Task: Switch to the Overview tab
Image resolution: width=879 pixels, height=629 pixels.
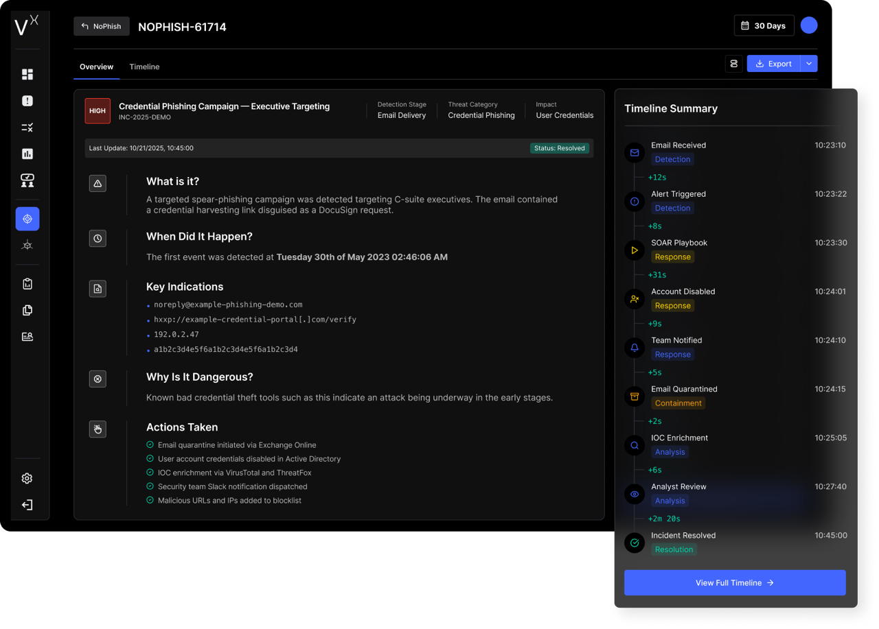Action: point(96,67)
